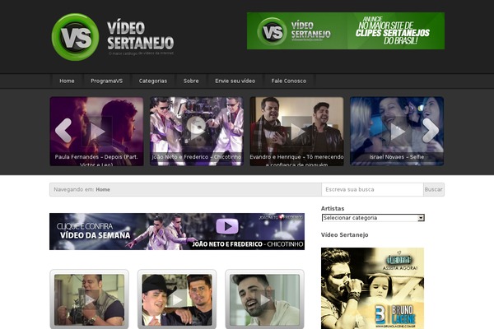
Task: Click the Vídeo Sertanejo VS logo
Action: pos(111,37)
